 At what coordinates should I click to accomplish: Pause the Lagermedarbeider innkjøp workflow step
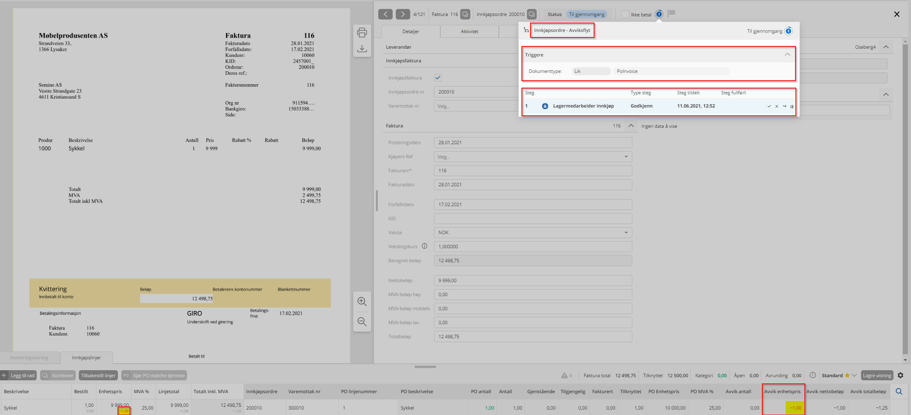pos(792,106)
